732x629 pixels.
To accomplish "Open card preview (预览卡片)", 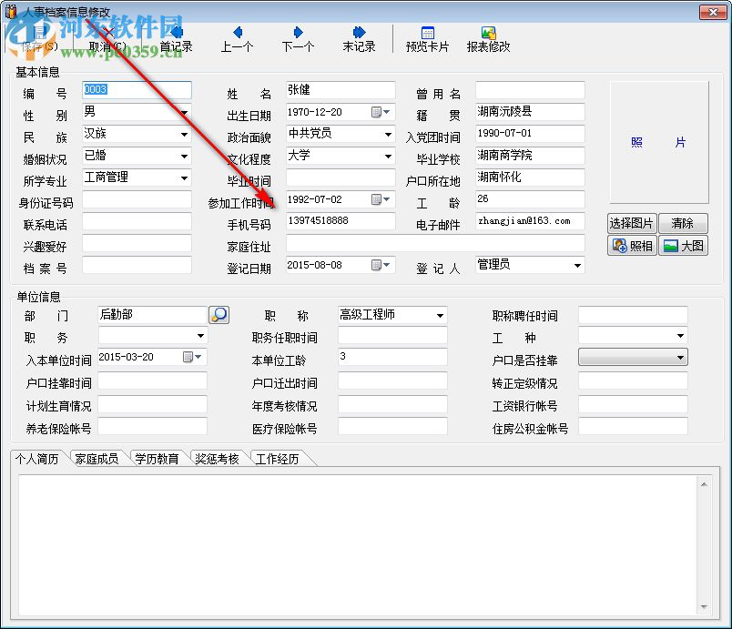I will (x=427, y=39).
